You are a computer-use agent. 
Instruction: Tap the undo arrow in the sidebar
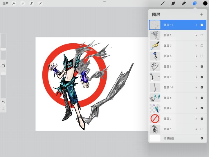pyautogui.click(x=3, y=102)
